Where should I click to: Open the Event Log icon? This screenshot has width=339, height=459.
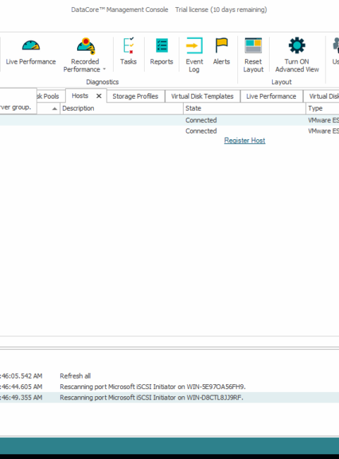194,46
